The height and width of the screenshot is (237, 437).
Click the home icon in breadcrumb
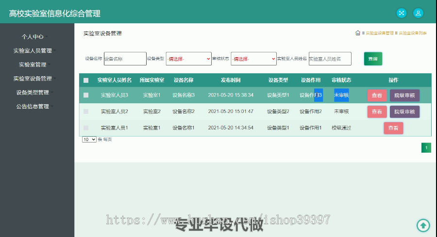click(x=358, y=33)
